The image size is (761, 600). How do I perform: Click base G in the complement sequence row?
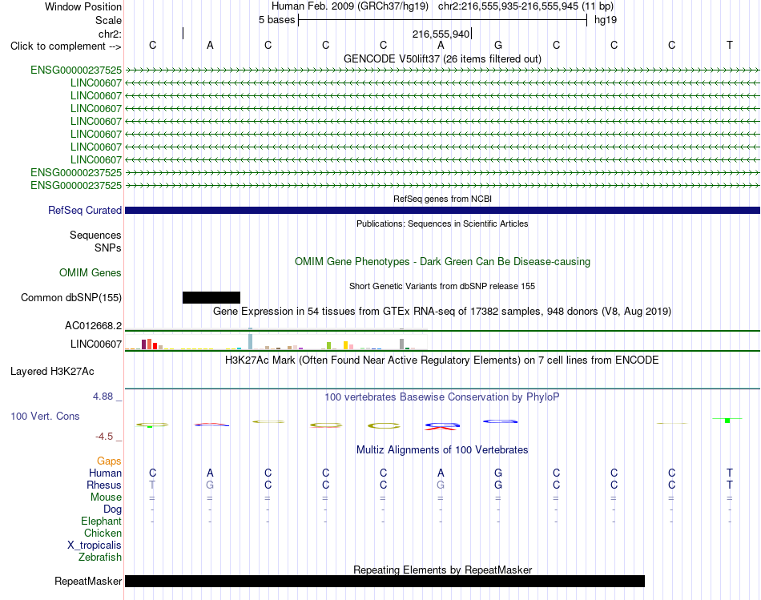498,45
